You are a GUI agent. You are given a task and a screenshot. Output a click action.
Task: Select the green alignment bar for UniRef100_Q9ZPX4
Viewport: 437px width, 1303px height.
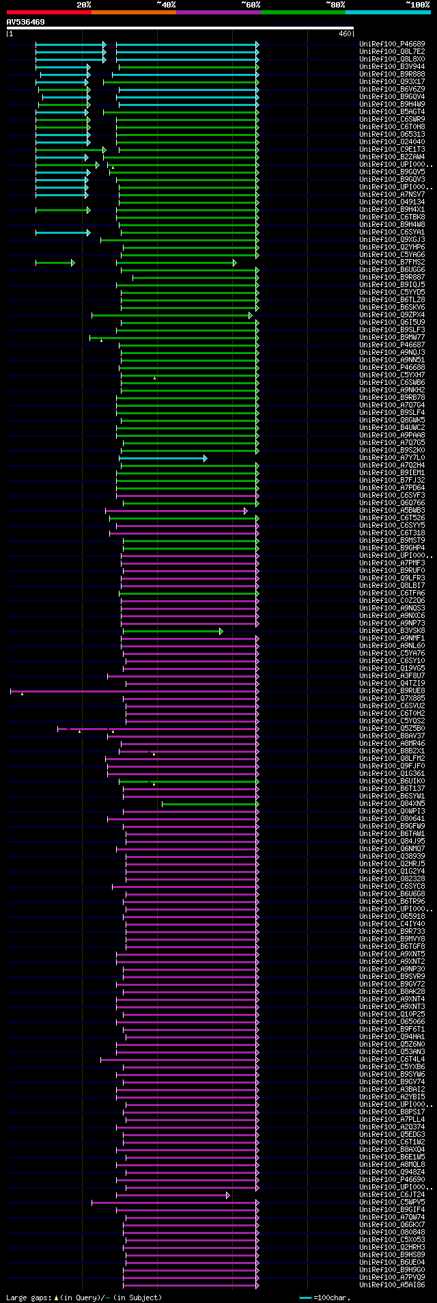(x=172, y=315)
